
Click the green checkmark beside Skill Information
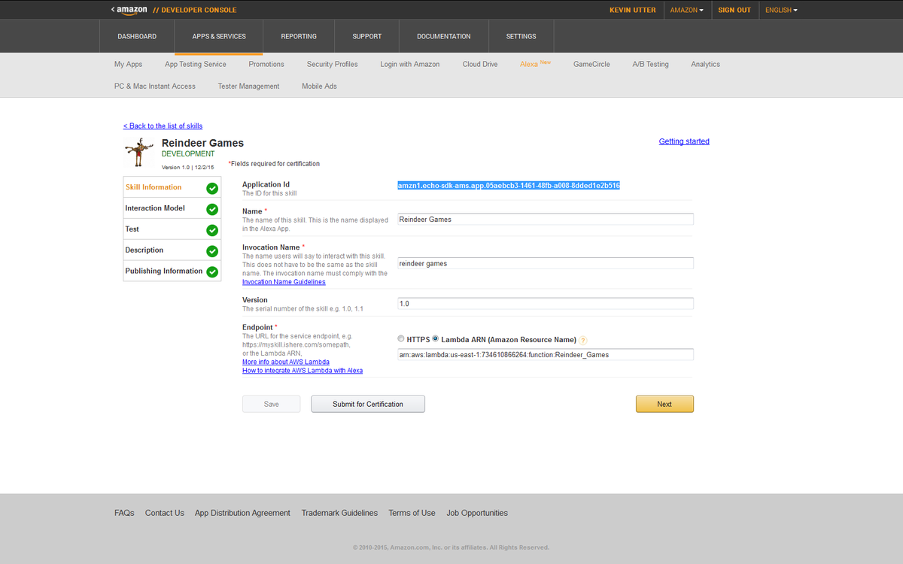click(x=212, y=188)
